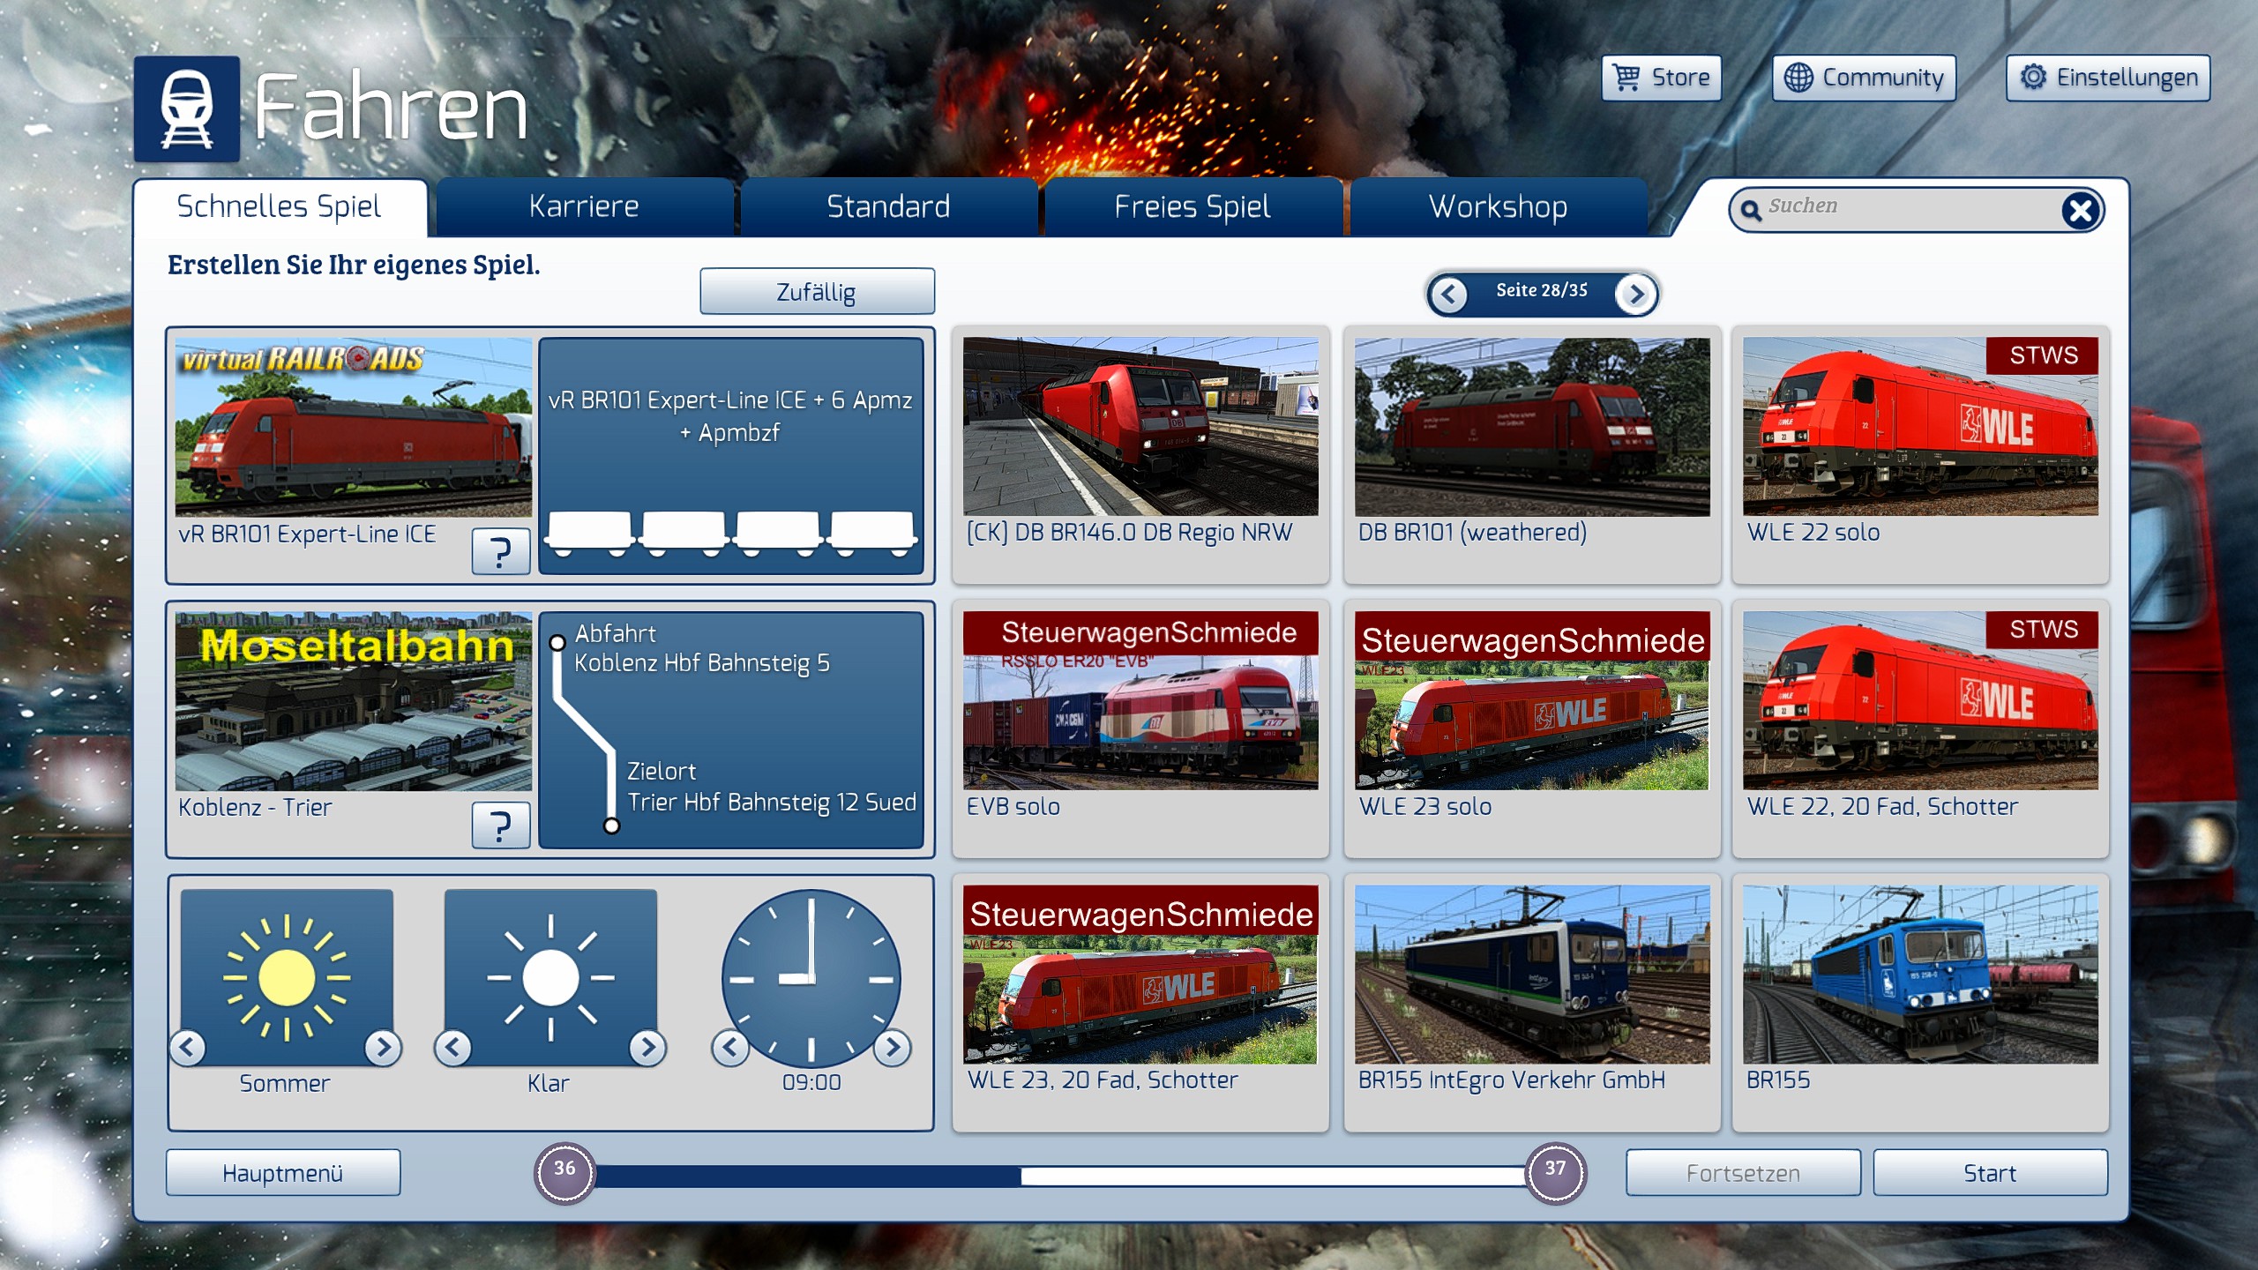Set start time earlier than 09:00
Viewport: 2258px width, 1270px height.
(730, 1047)
